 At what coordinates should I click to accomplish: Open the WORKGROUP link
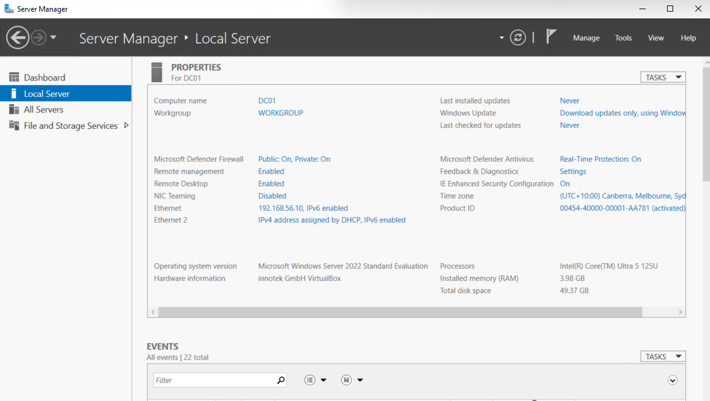pyautogui.click(x=280, y=113)
